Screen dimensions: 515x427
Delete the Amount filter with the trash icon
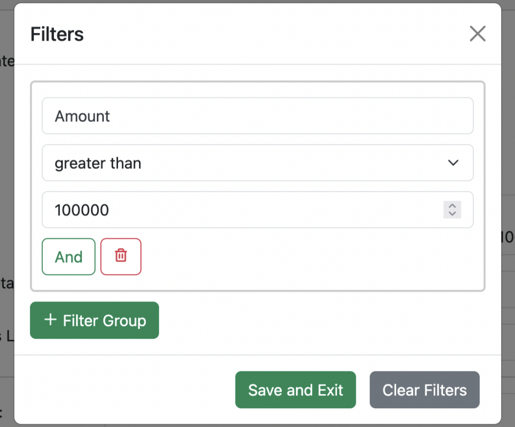tap(121, 256)
